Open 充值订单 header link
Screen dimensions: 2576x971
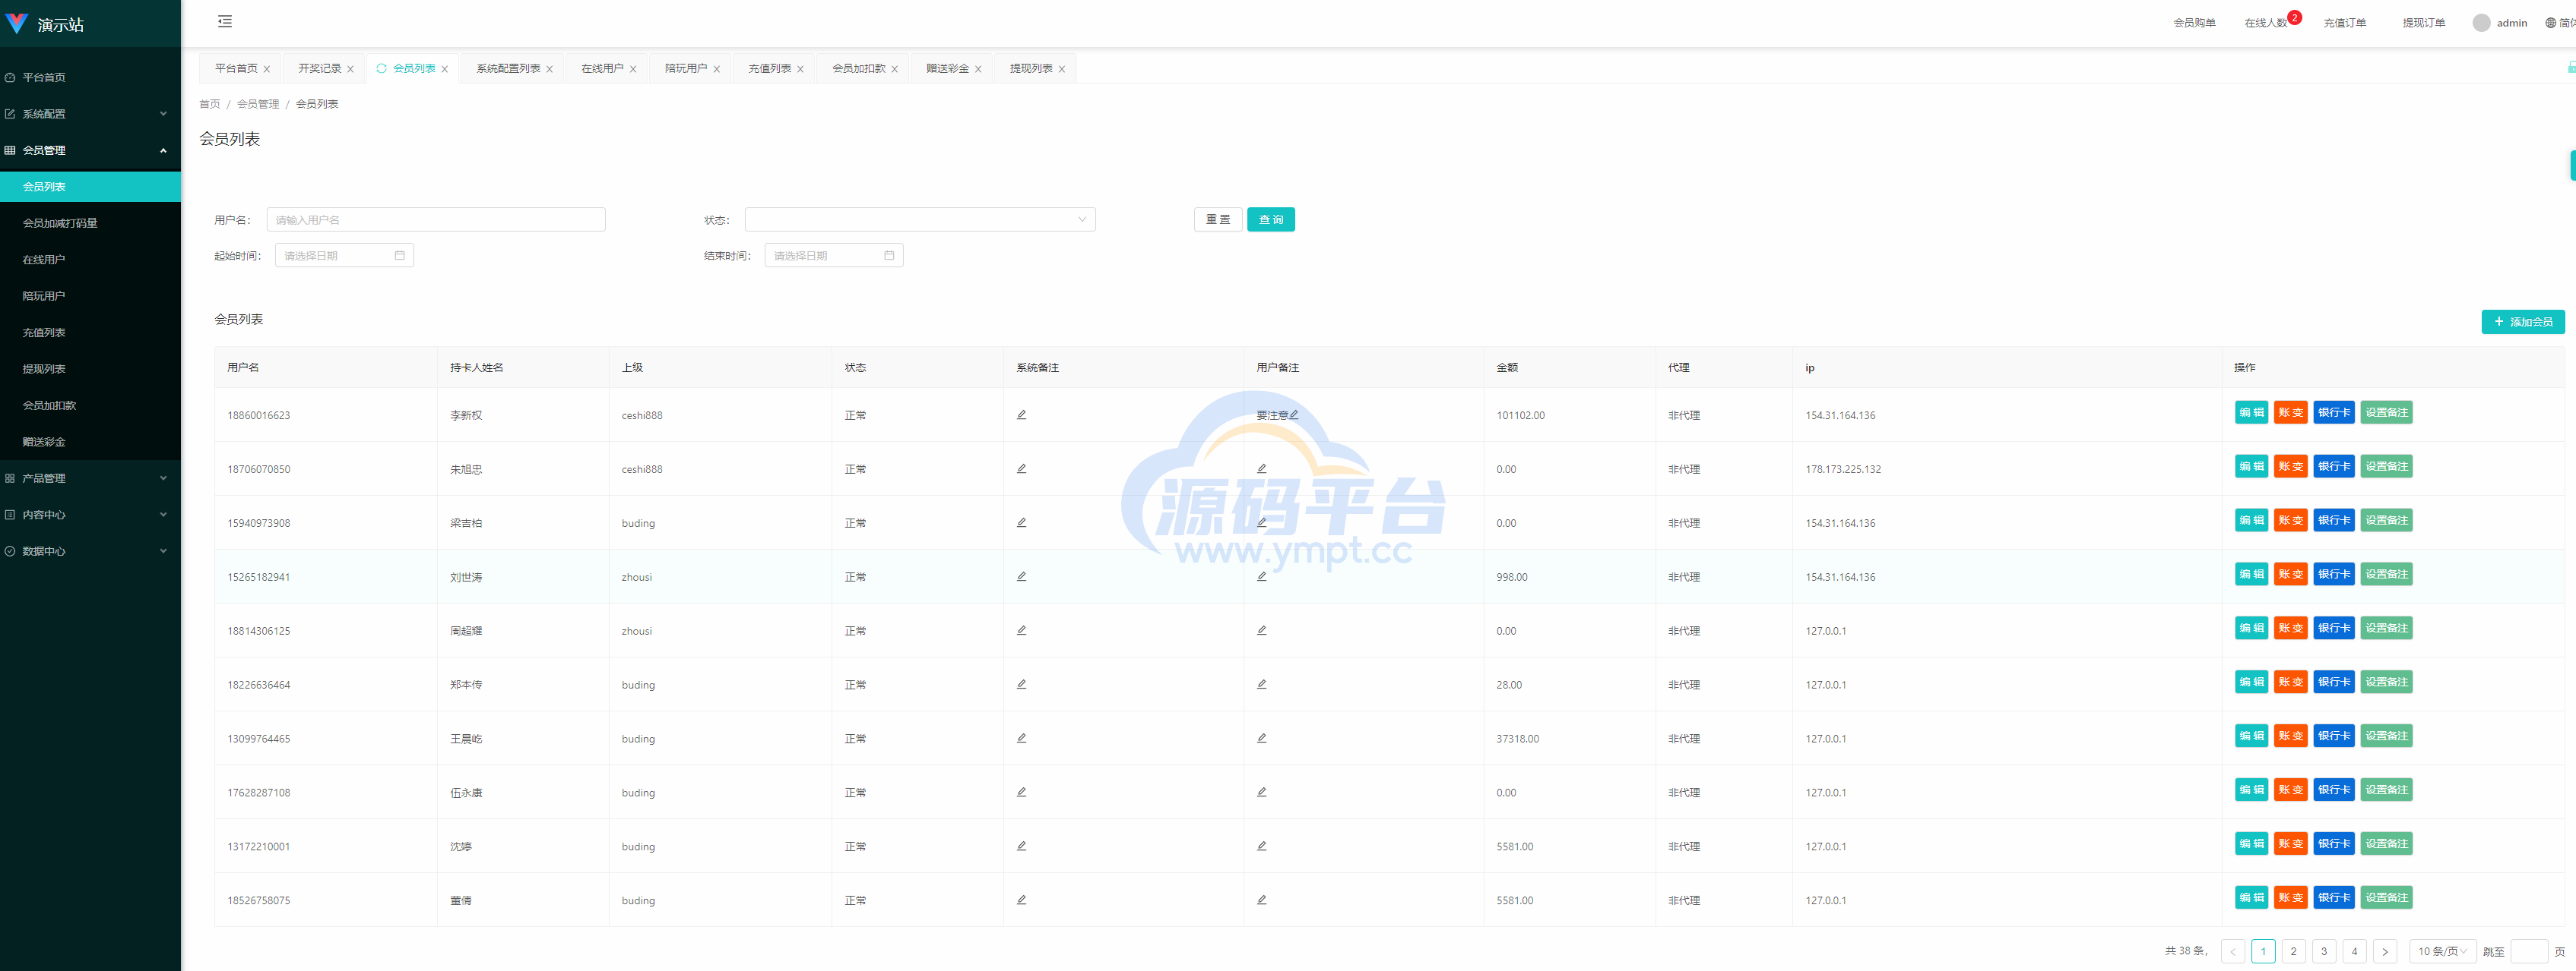tap(2345, 23)
